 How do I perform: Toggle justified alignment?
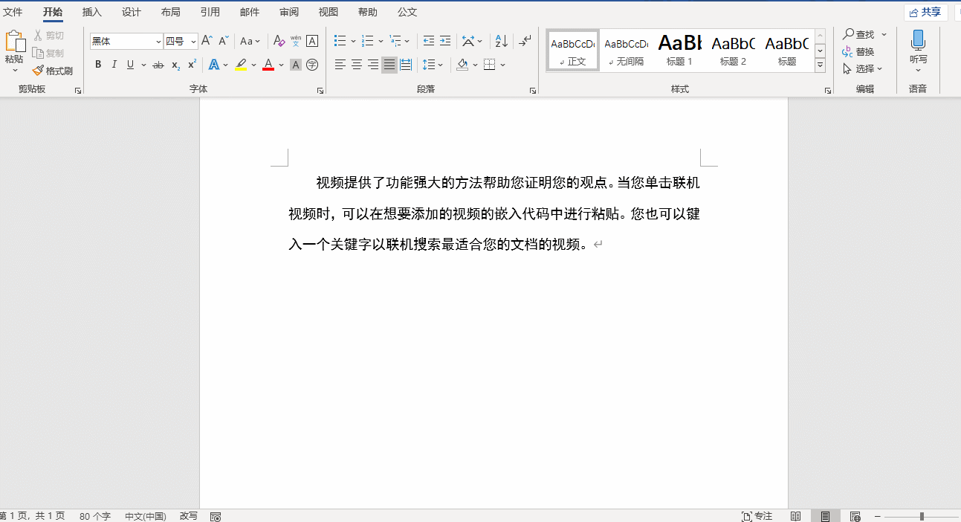coord(389,65)
